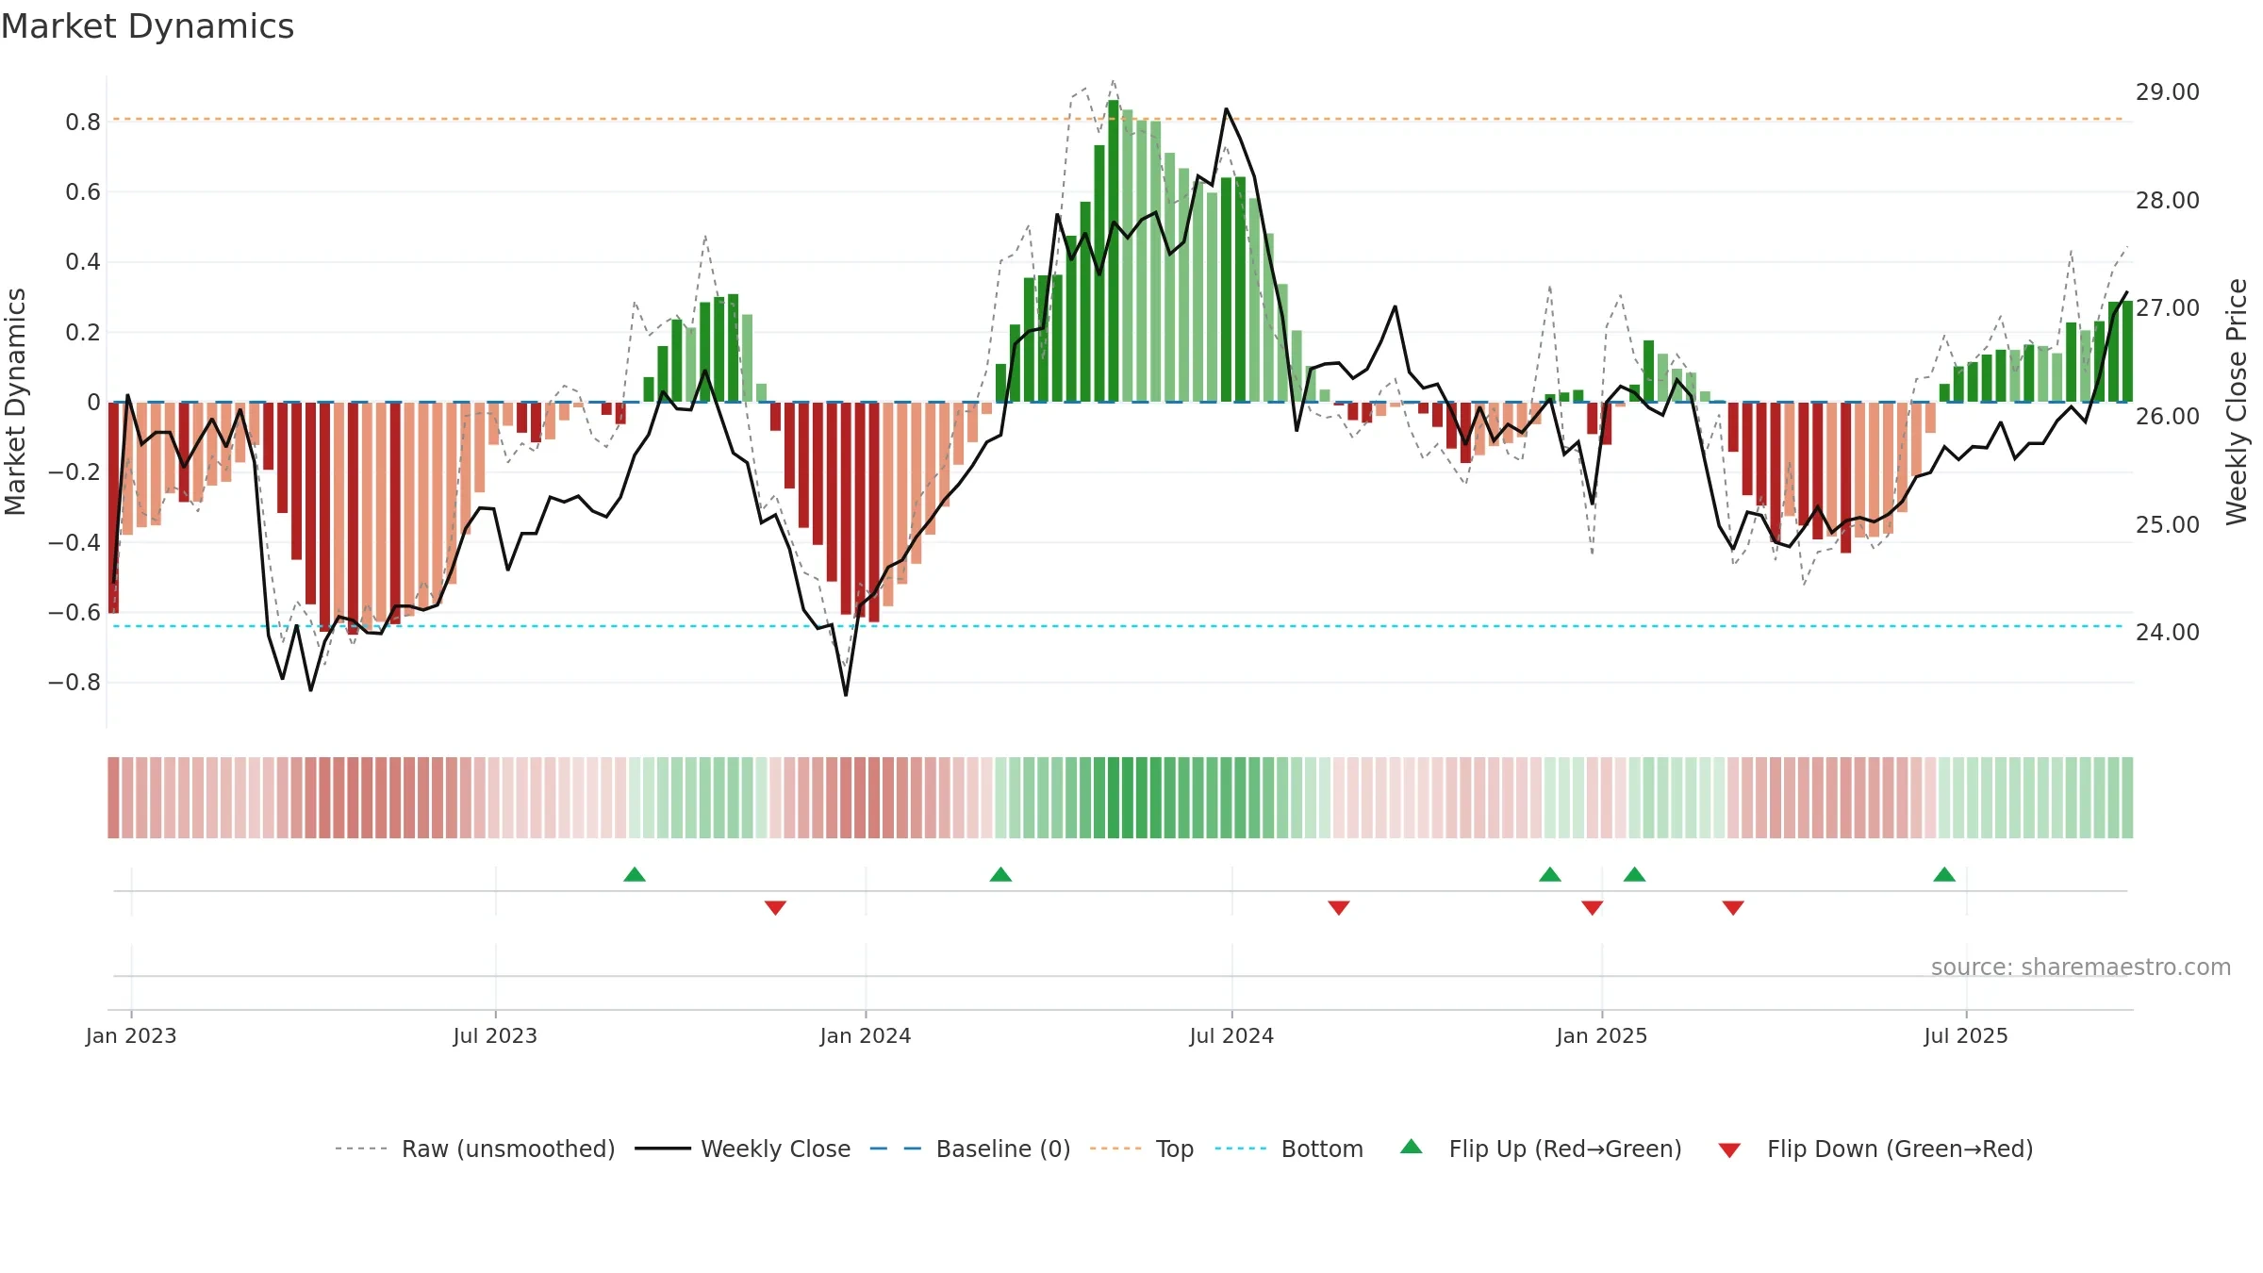Click the 26.00 price axis label
The width and height of the screenshot is (2263, 1273).
click(x=2168, y=416)
